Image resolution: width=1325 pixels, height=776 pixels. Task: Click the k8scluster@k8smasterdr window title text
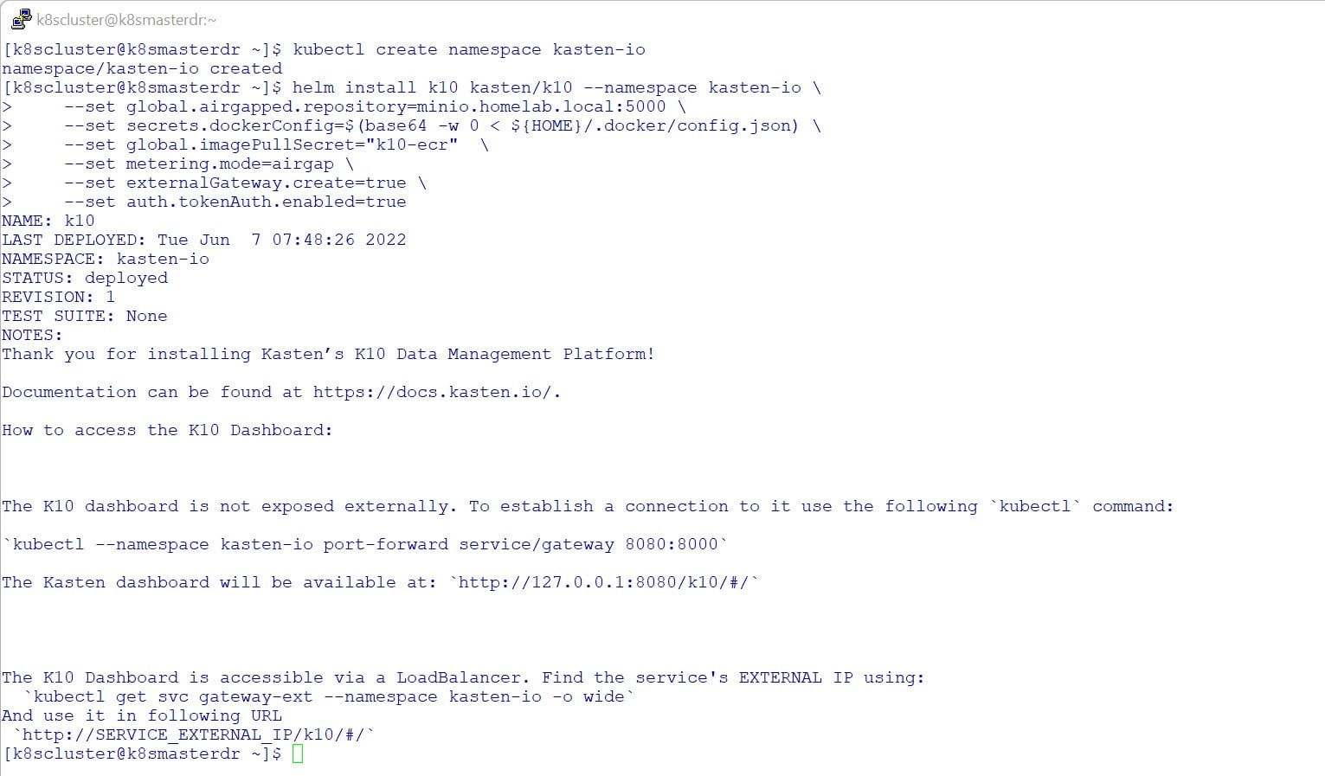126,19
